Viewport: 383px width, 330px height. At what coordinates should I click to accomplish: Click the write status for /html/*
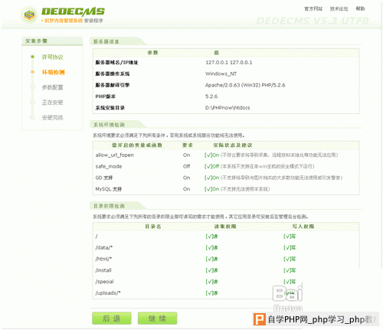[x=290, y=259]
